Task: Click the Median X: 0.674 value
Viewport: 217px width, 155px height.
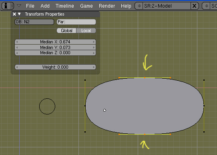Action: tap(55, 42)
